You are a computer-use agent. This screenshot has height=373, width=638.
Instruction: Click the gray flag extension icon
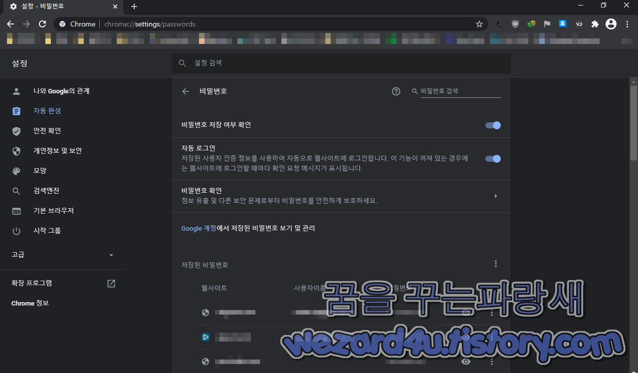[547, 24]
